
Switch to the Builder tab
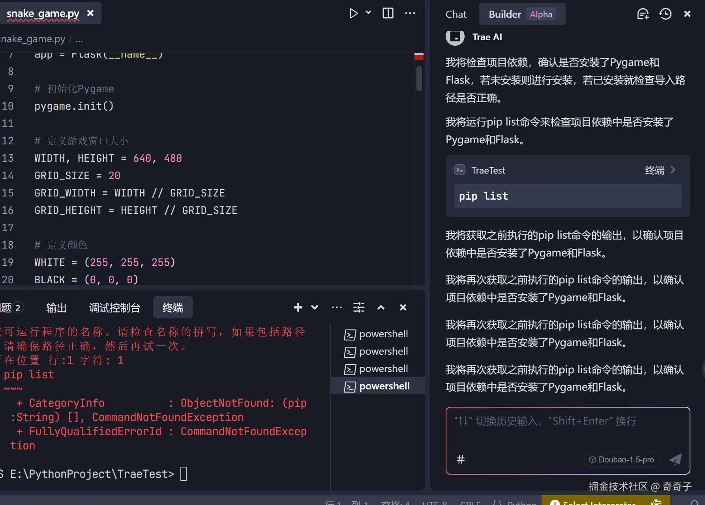tap(522, 14)
